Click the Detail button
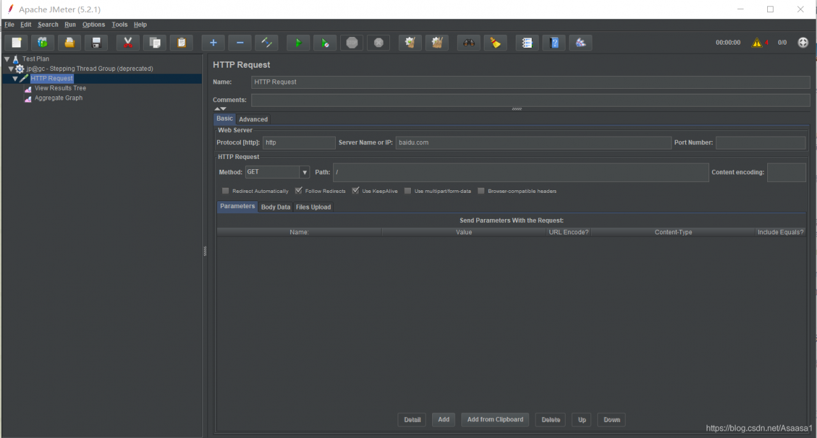The image size is (817, 438). coord(412,419)
